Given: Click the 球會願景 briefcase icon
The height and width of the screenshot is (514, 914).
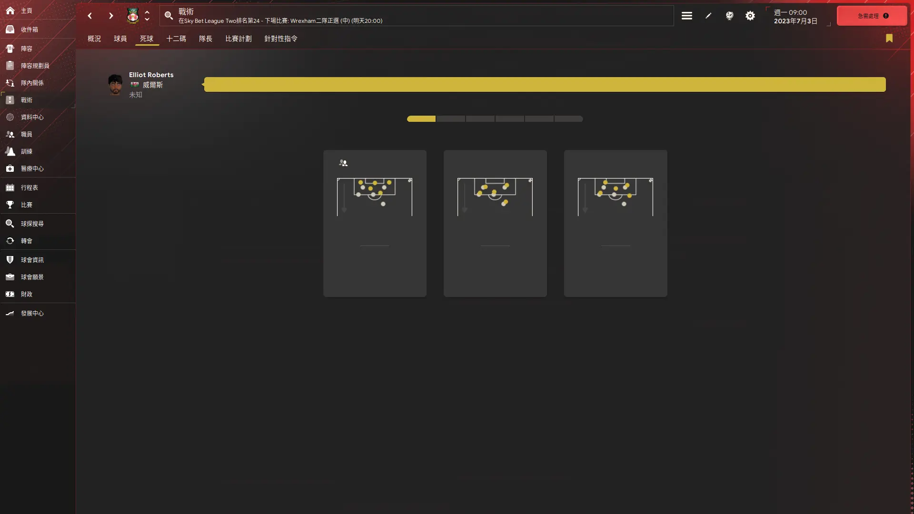Looking at the screenshot, I should [x=10, y=277].
